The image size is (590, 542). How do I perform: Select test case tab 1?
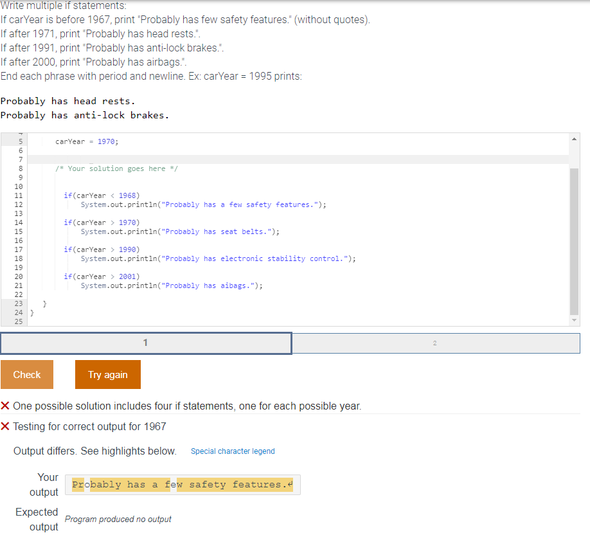click(146, 343)
